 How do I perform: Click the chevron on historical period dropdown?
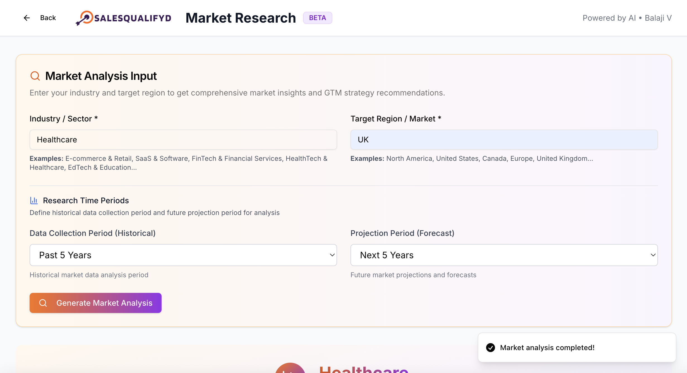(332, 255)
